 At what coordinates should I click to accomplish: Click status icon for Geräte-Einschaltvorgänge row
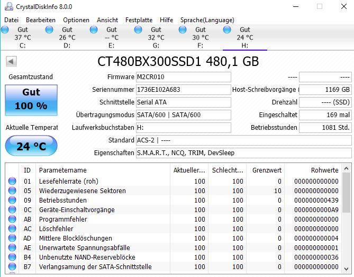12,209
